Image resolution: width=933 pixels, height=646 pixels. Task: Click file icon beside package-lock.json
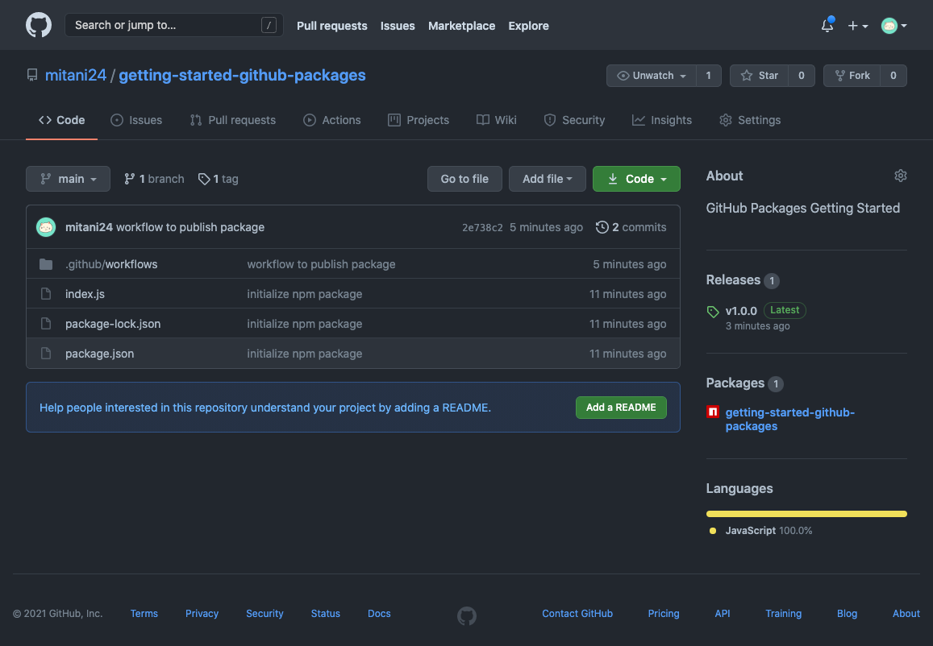point(46,323)
